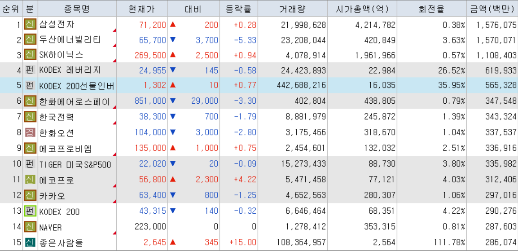Click current price 223,000 for NAVER
The width and height of the screenshot is (518, 251).
coord(150,227)
